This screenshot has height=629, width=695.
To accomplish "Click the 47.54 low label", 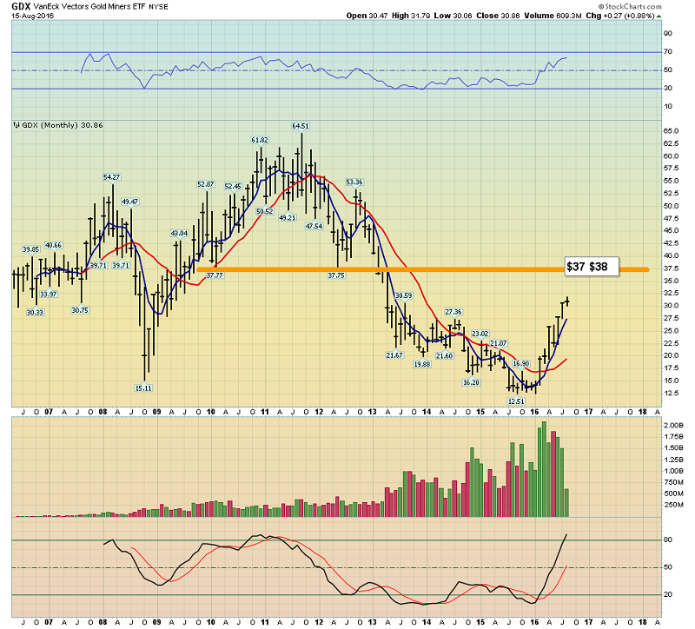I will pyautogui.click(x=314, y=226).
